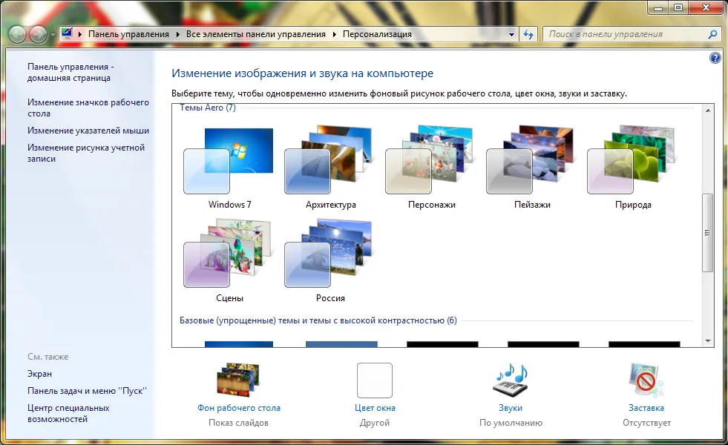Click the search magnifier icon

tap(712, 34)
